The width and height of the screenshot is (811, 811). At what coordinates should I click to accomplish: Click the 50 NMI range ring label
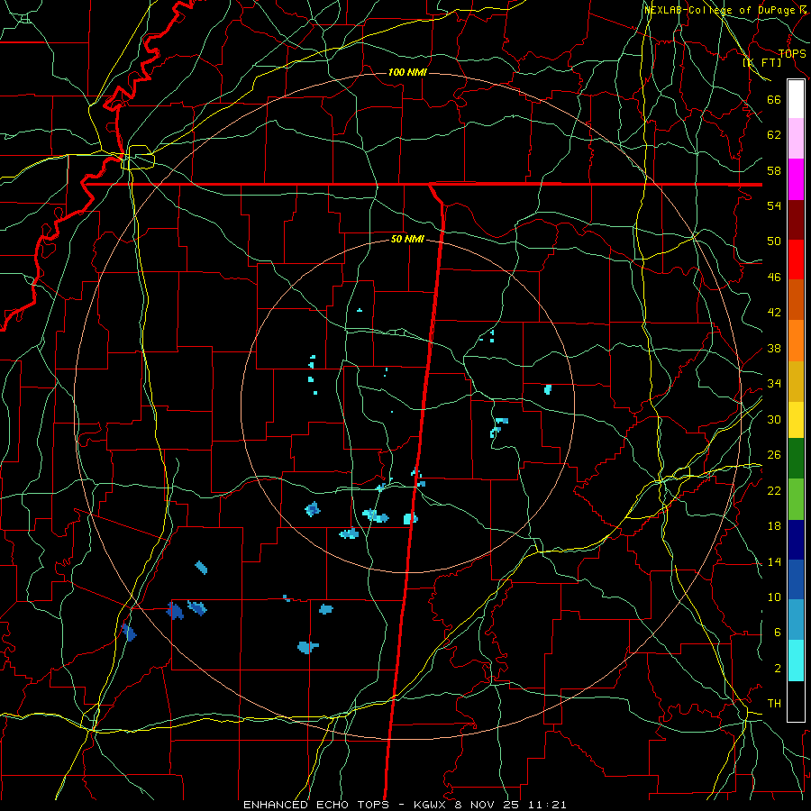click(407, 239)
